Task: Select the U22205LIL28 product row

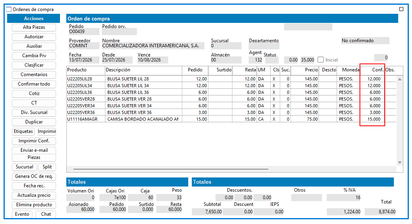Action: (231, 79)
